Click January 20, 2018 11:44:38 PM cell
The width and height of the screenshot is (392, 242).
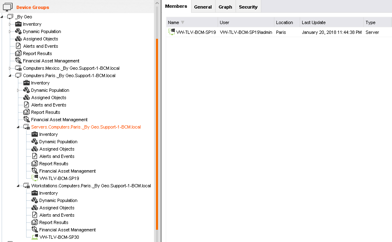[332, 32]
